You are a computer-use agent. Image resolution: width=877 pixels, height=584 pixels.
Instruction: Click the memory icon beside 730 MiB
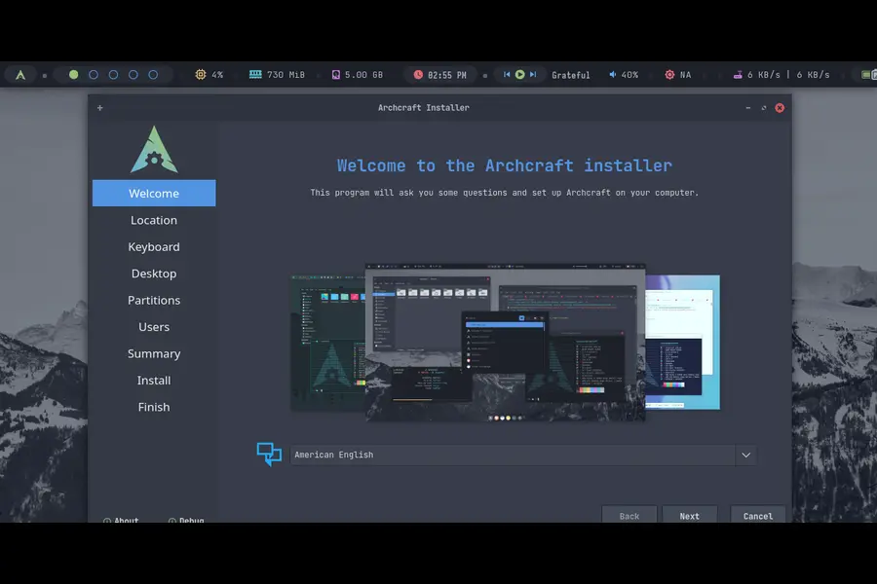pos(255,74)
